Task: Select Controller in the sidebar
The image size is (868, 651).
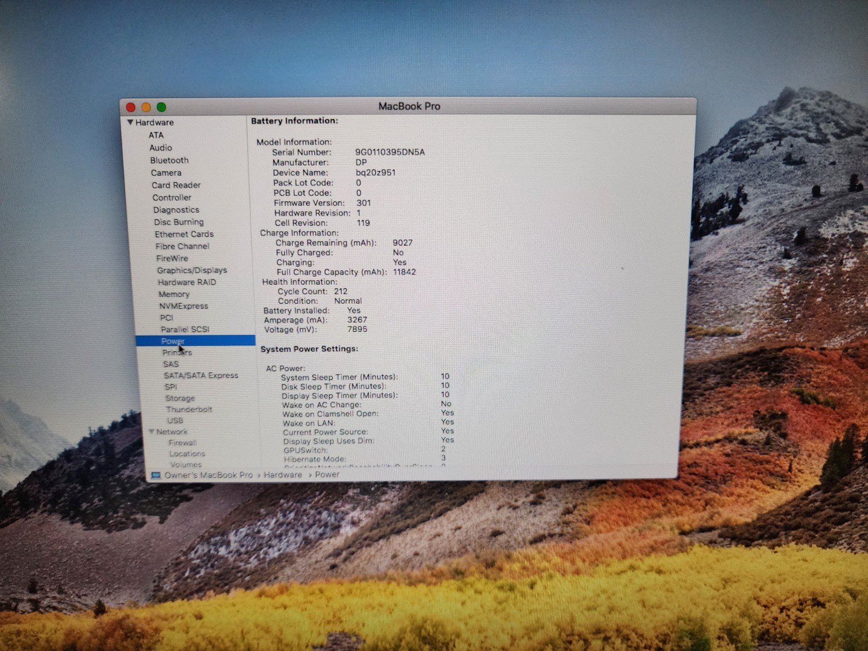Action: [172, 197]
